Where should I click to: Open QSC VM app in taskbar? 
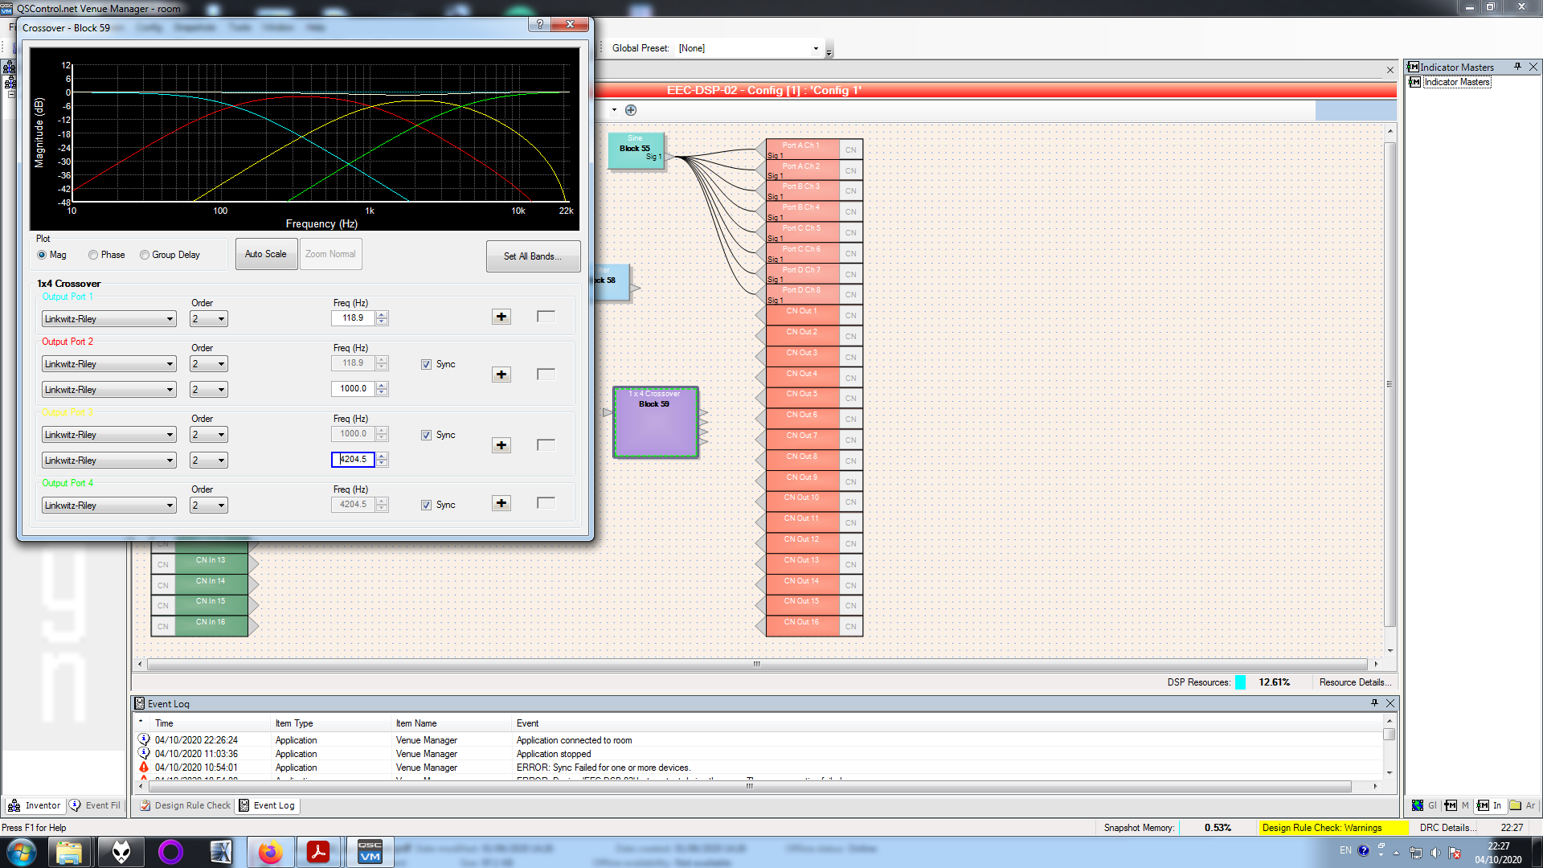tap(370, 852)
